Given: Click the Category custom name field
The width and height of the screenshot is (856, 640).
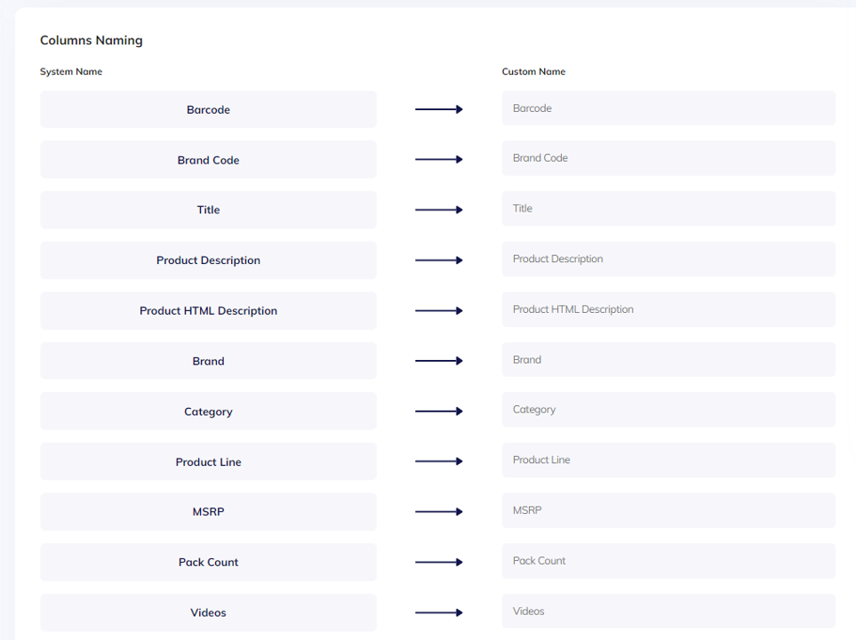Looking at the screenshot, I should (668, 410).
